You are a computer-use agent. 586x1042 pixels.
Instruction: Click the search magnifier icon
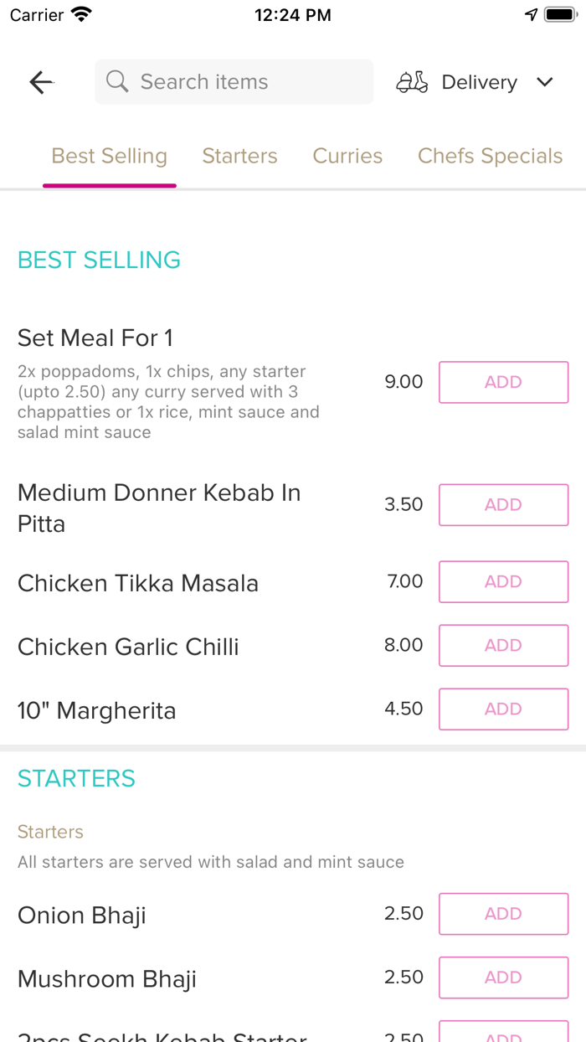pyautogui.click(x=116, y=81)
